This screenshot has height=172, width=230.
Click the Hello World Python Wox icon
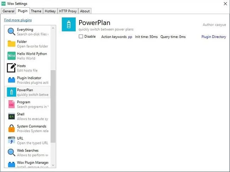[x=11, y=56]
